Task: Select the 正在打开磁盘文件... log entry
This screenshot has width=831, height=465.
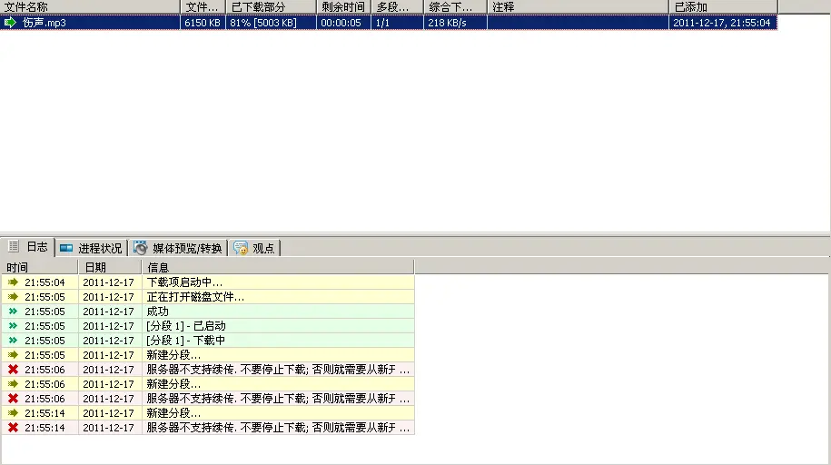Action: [208, 297]
